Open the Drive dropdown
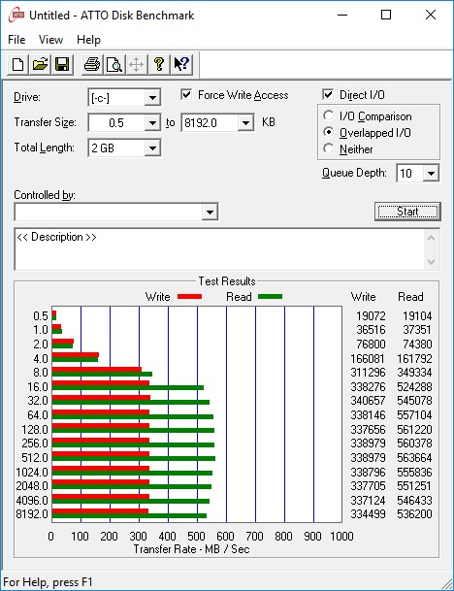Viewport: 454px width, 591px height. coord(152,98)
